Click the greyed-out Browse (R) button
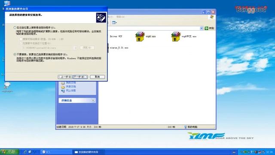The image size is (275, 155). click(87, 48)
